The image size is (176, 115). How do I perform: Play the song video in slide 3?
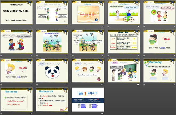pyautogui.click(x=96, y=20)
